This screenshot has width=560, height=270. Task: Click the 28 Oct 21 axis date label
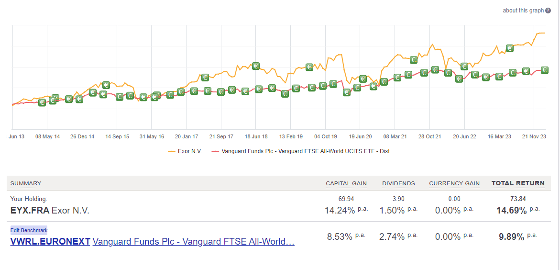tap(429, 136)
